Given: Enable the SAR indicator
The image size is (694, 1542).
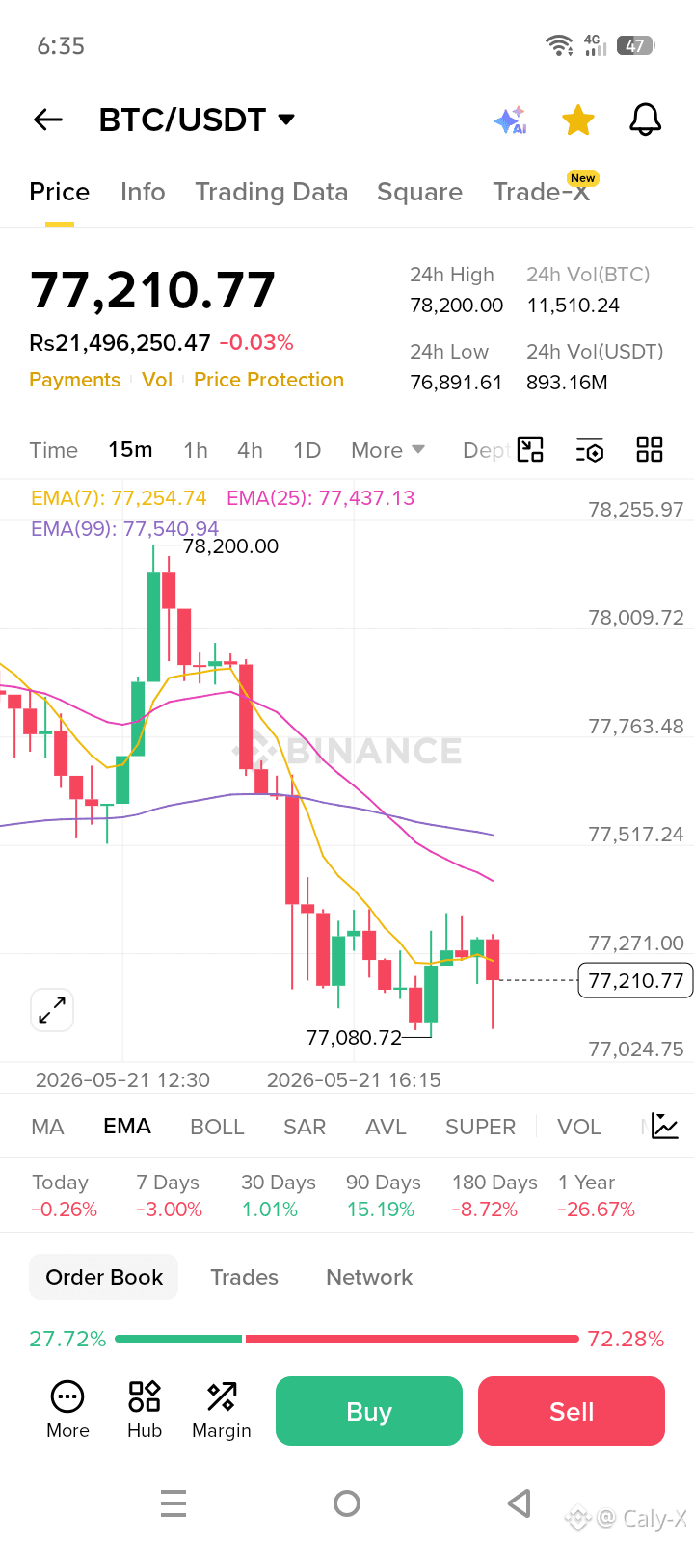Looking at the screenshot, I should (305, 1127).
